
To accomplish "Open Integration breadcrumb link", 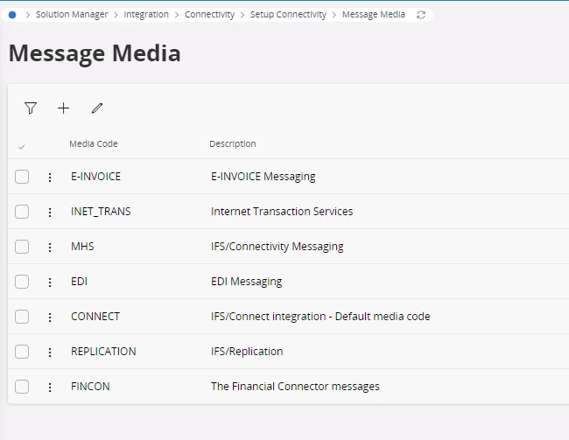I will point(146,15).
